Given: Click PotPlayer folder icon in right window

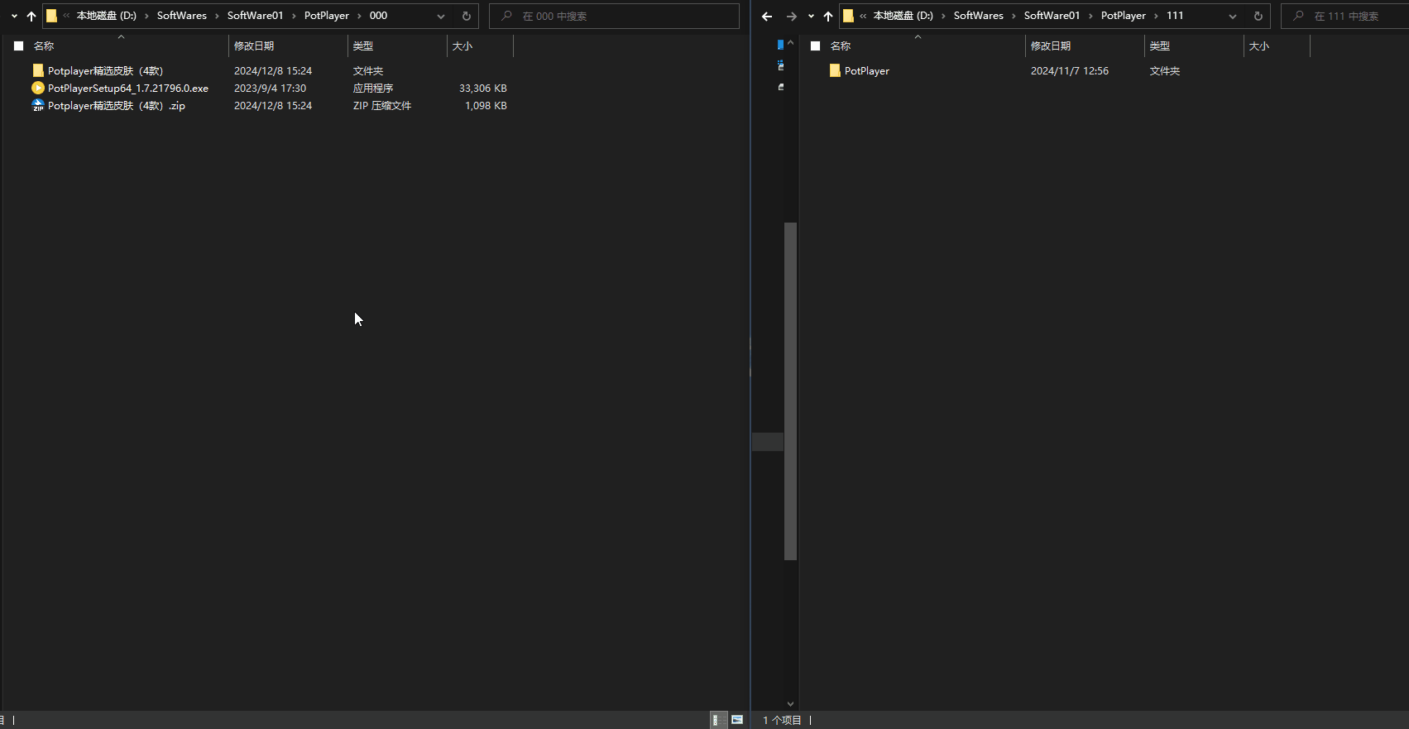Looking at the screenshot, I should [835, 71].
